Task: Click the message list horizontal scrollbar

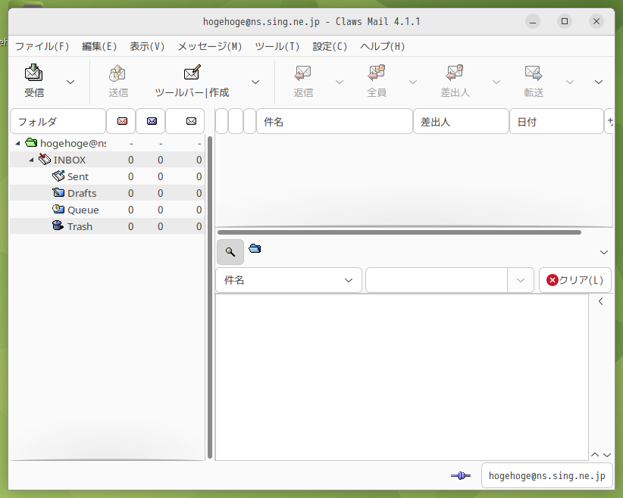Action: click(399, 232)
